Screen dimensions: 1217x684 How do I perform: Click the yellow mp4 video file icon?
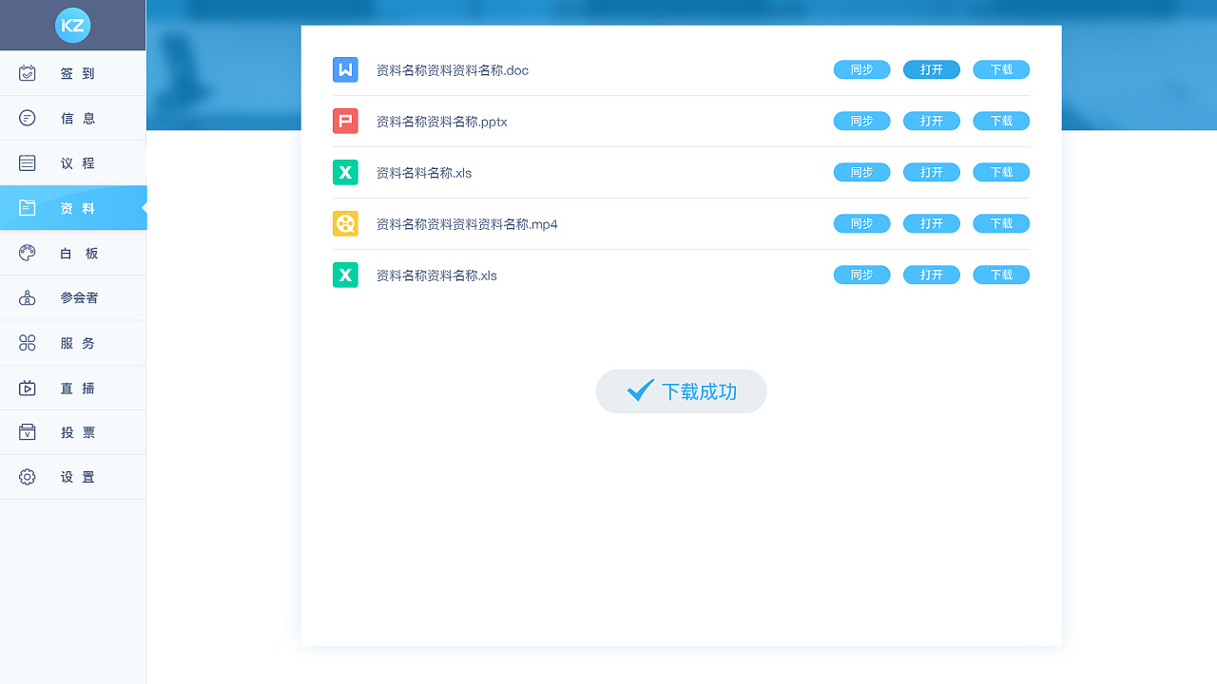(345, 224)
